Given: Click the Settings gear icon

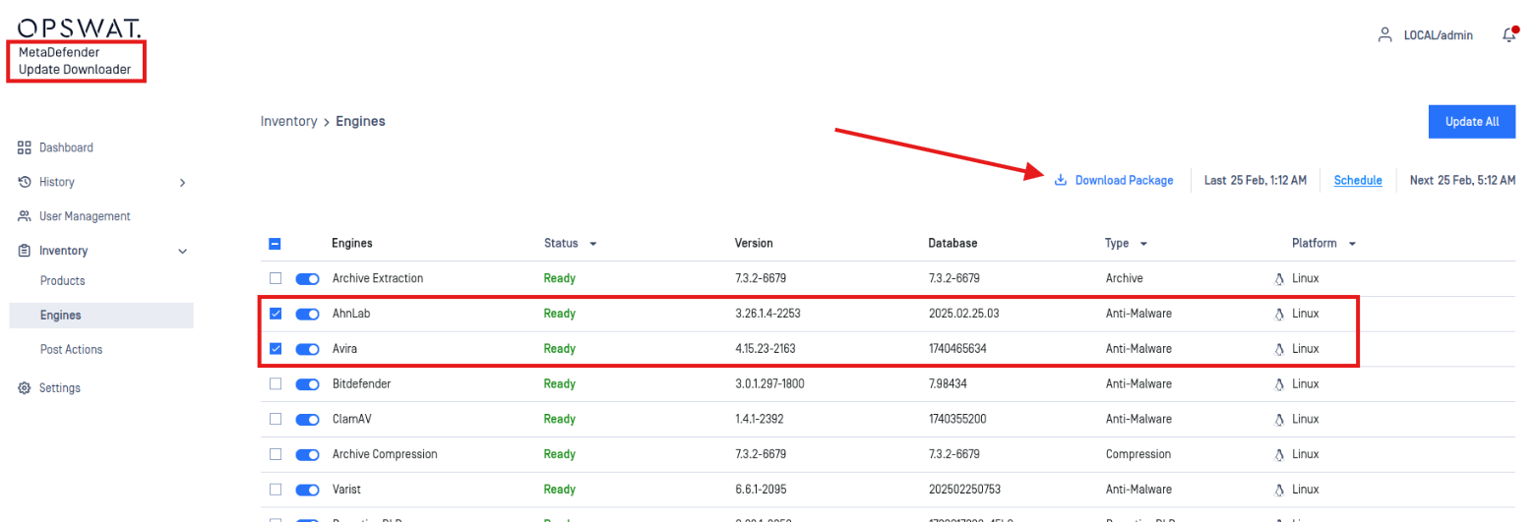Looking at the screenshot, I should click(25, 388).
